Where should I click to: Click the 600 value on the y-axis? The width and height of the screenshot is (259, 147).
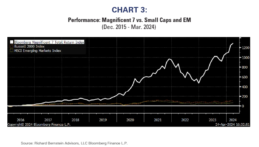coord(245,77)
